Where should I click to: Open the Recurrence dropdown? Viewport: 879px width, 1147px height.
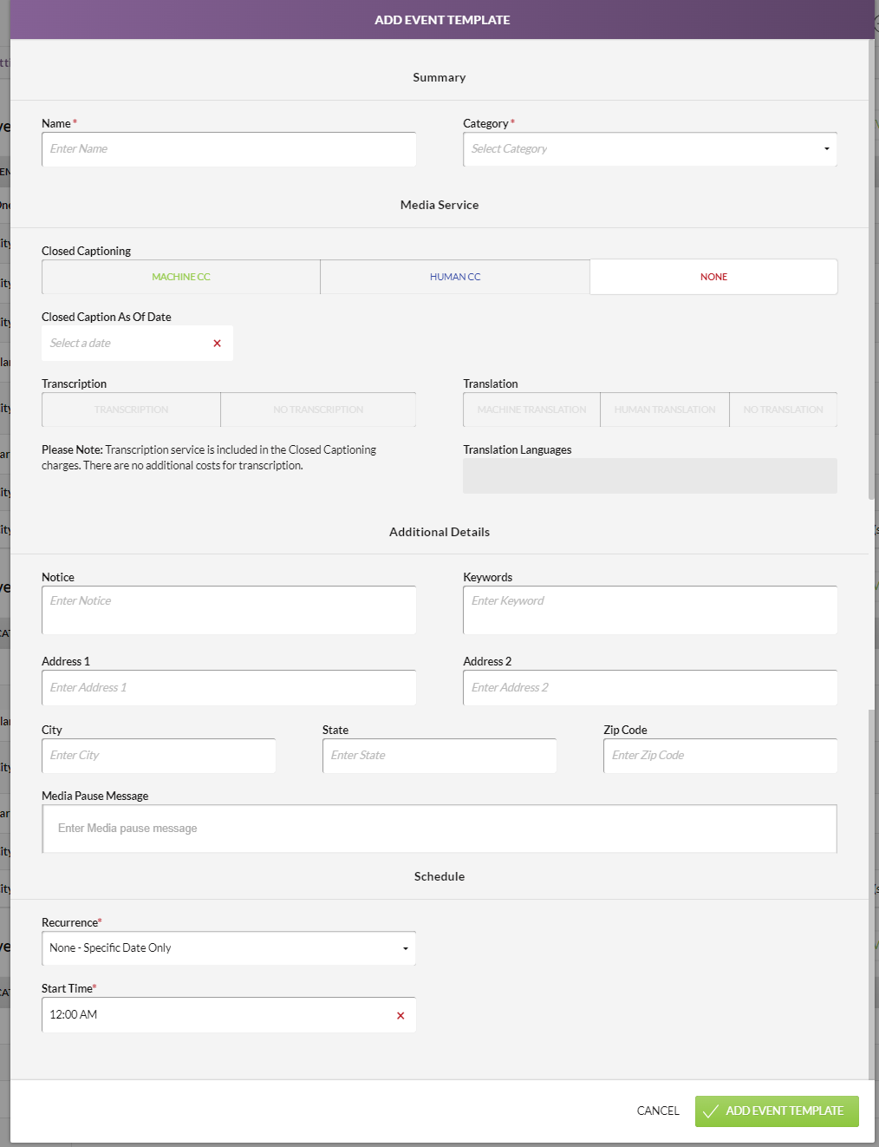(229, 948)
